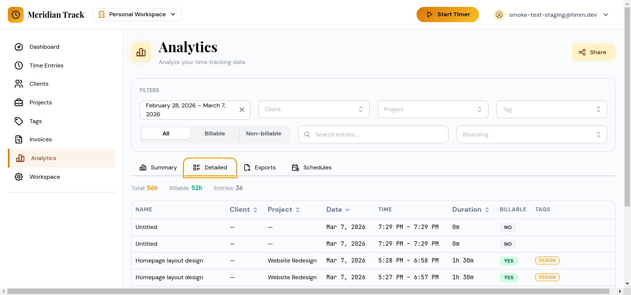Click the Projects stack icon in sidebar
The height and width of the screenshot is (295, 631).
coord(18,102)
